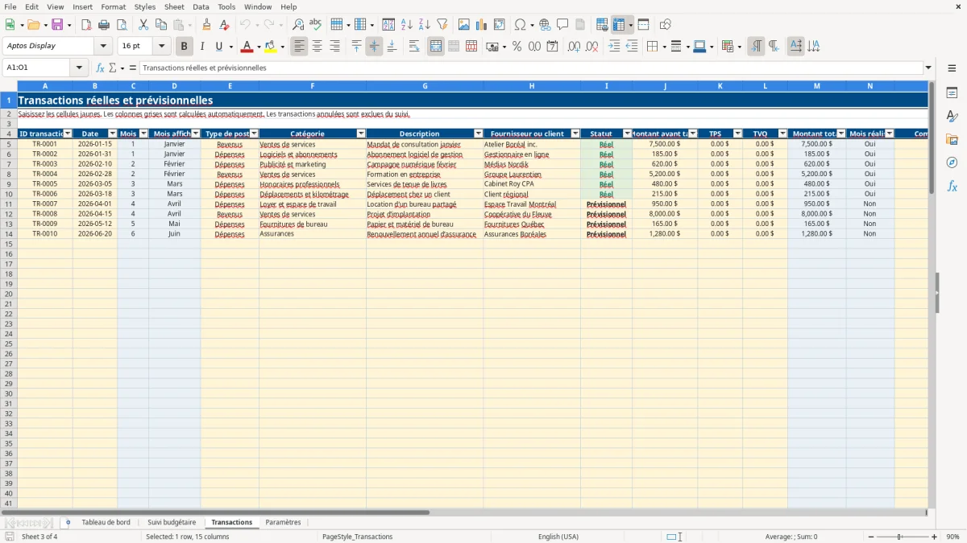Image resolution: width=967 pixels, height=543 pixels.
Task: Insert hyperlink globe icon
Action: (545, 25)
